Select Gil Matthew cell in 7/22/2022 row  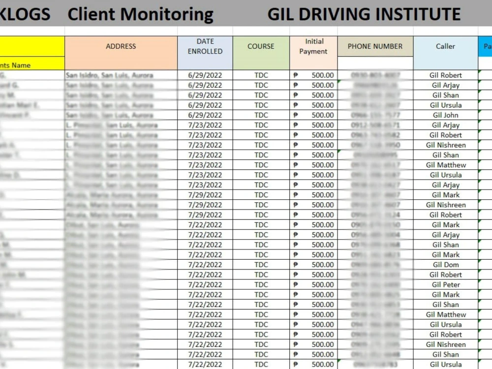pos(446,315)
